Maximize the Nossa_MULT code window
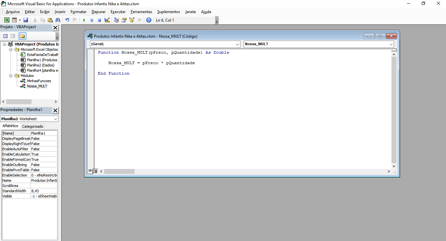Viewport: 446px width, 241px height. [x=380, y=36]
